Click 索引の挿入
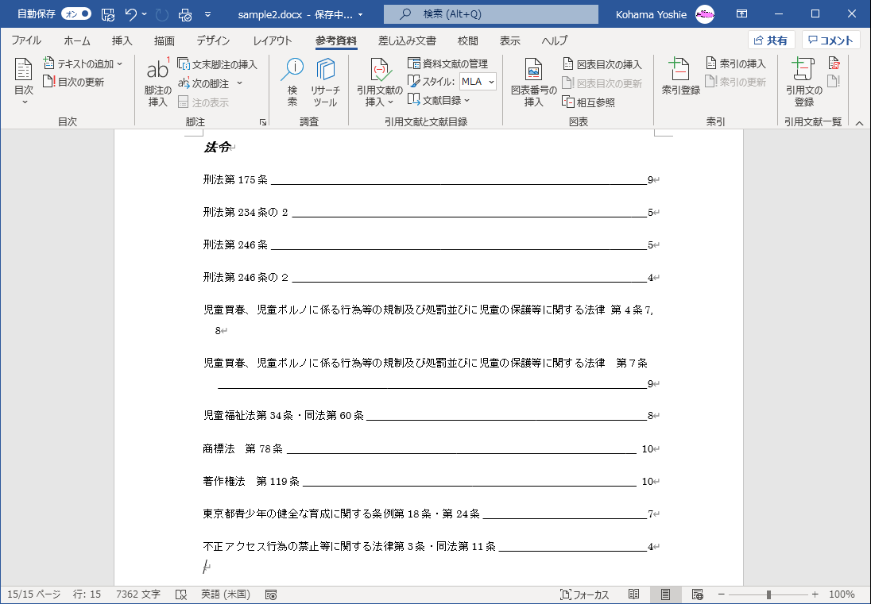The height and width of the screenshot is (604, 871). [x=735, y=63]
